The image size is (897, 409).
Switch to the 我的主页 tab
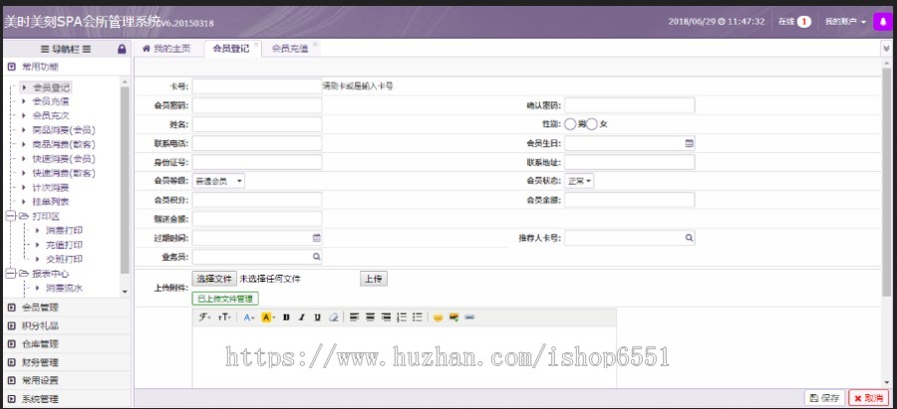(167, 49)
